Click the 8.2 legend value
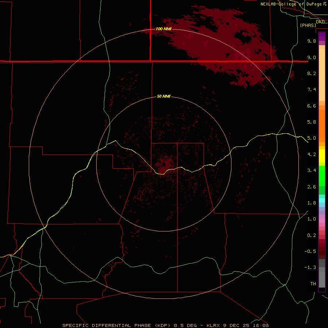 (312, 73)
